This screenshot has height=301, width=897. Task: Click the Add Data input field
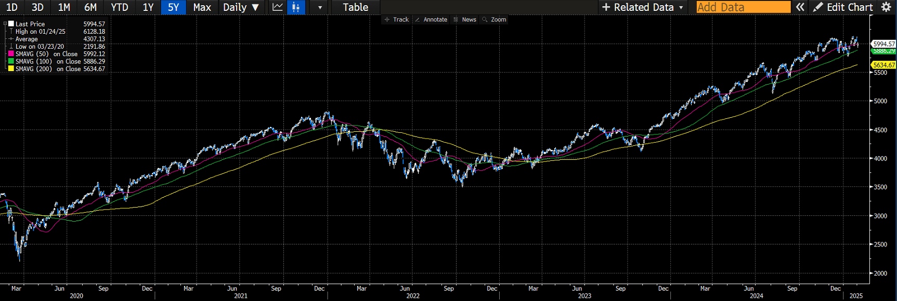pyautogui.click(x=743, y=7)
